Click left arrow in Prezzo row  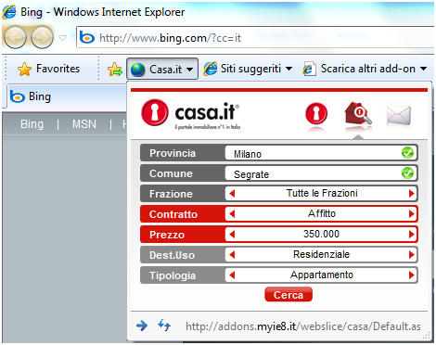[232, 235]
